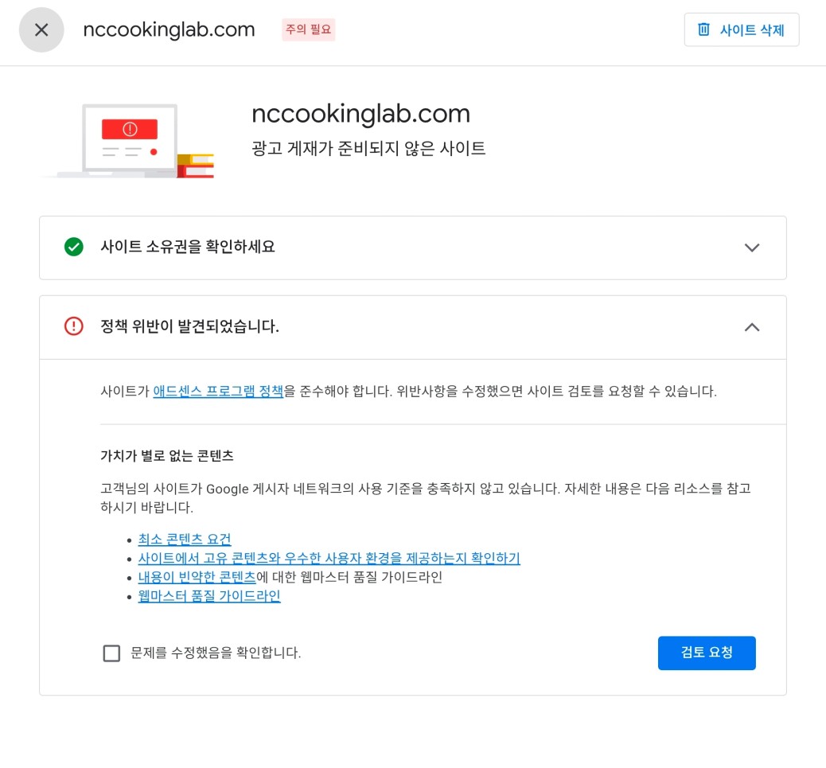The image size is (826, 768).
Task: Click the nccookinglab.com title in header bar
Action: [169, 29]
